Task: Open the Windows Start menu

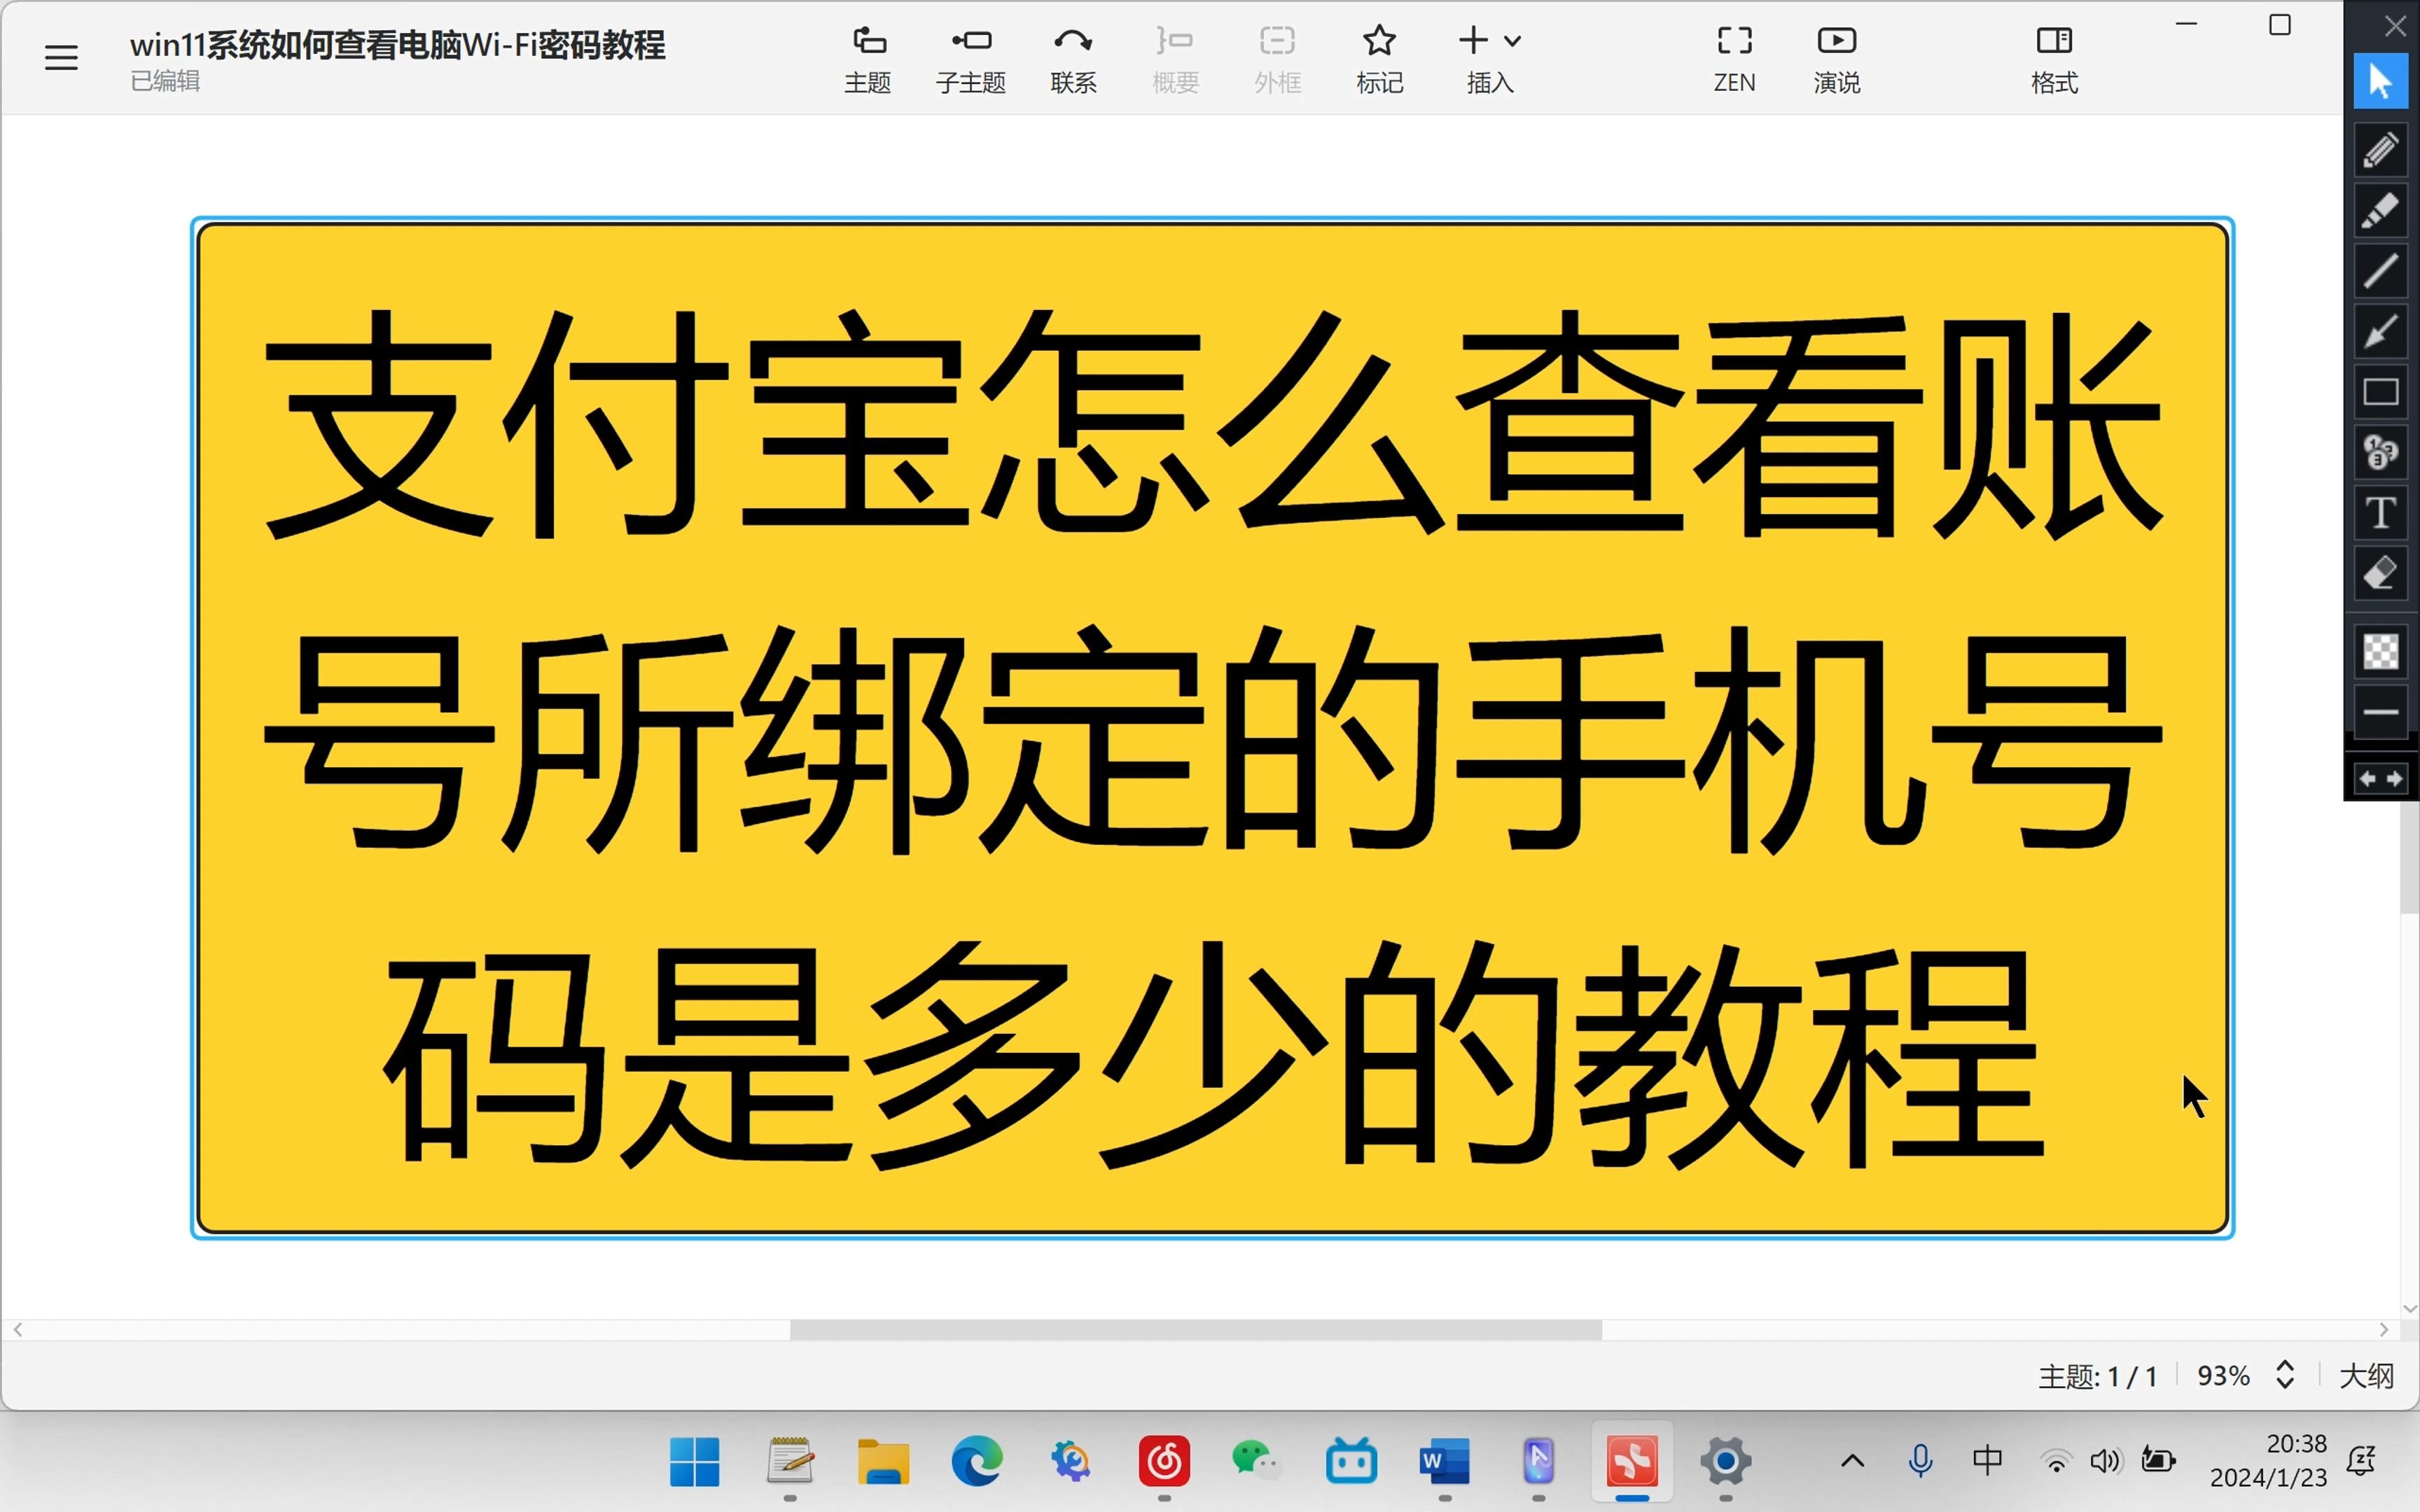Action: [694, 1462]
